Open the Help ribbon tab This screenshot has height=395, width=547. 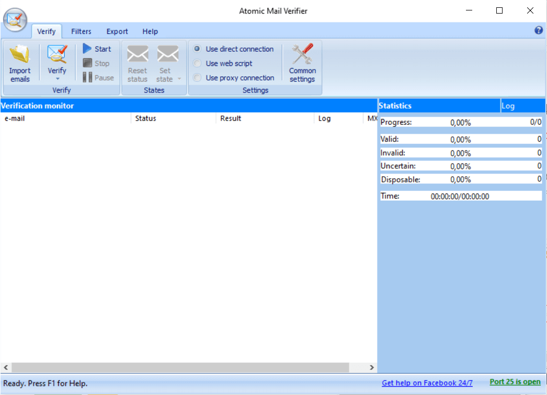(150, 31)
